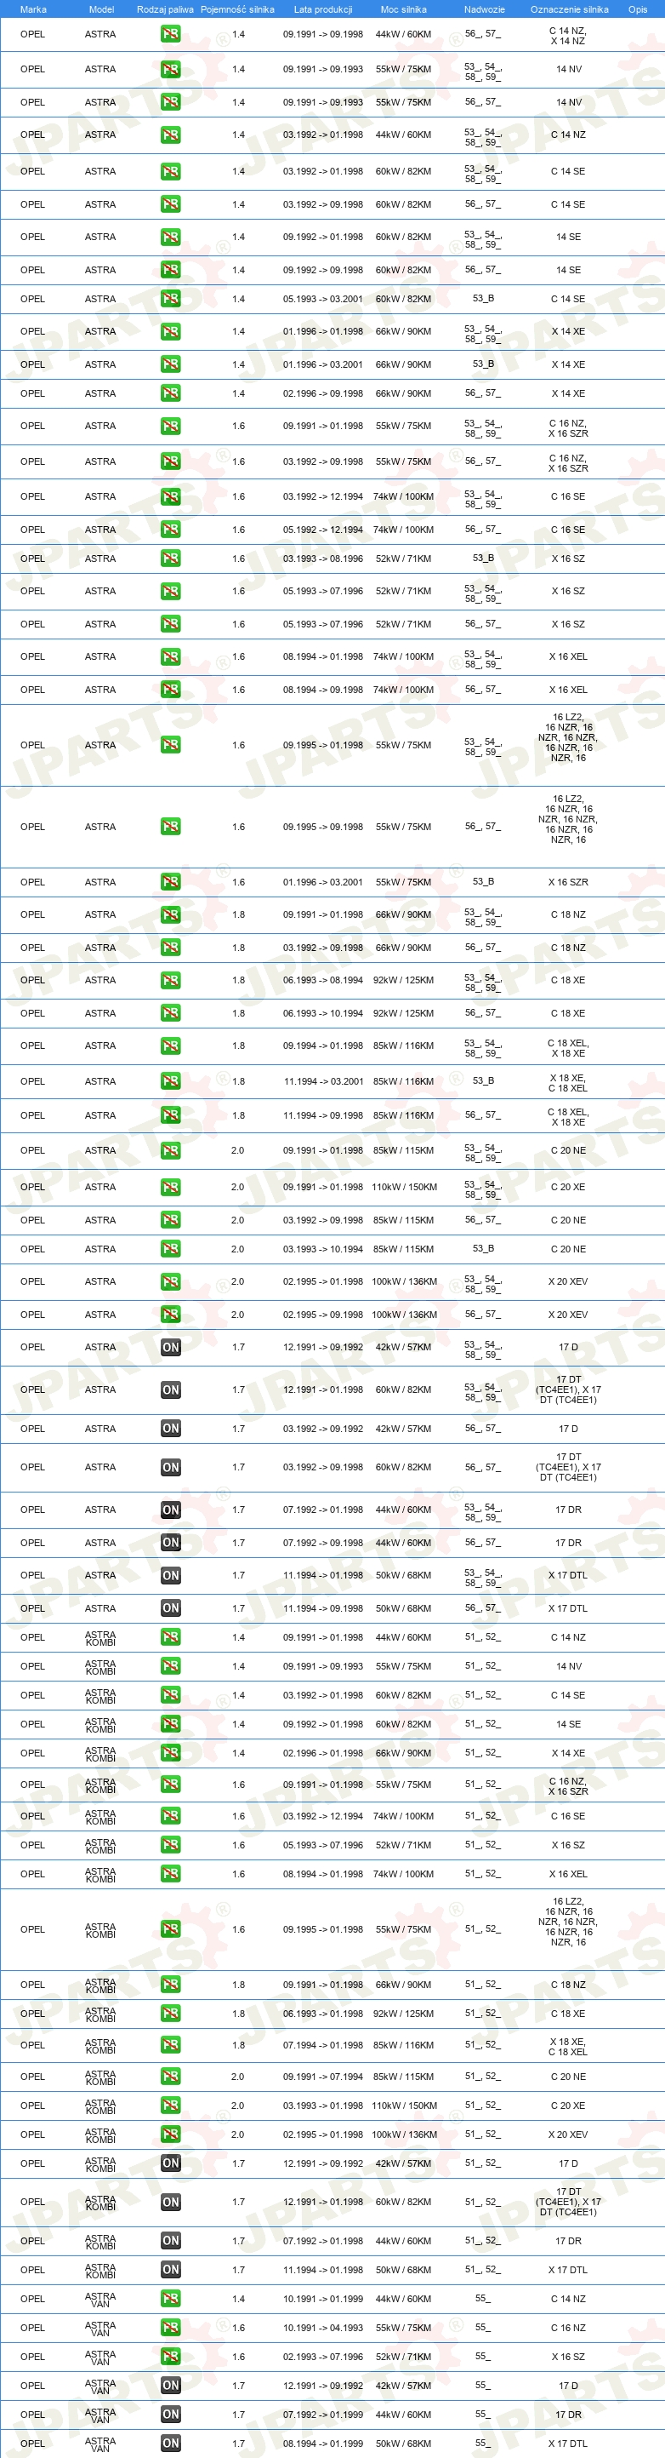The width and height of the screenshot is (665, 2458).
Task: Select '110kW / 150KM' cell in 09.1991 -> 01.1998 row
Action: (x=404, y=1187)
